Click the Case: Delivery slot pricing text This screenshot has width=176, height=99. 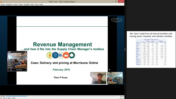coord(64,63)
